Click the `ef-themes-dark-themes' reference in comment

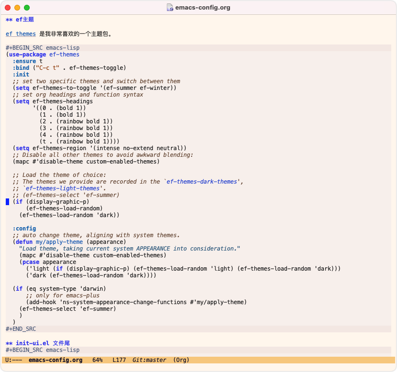pos(202,182)
